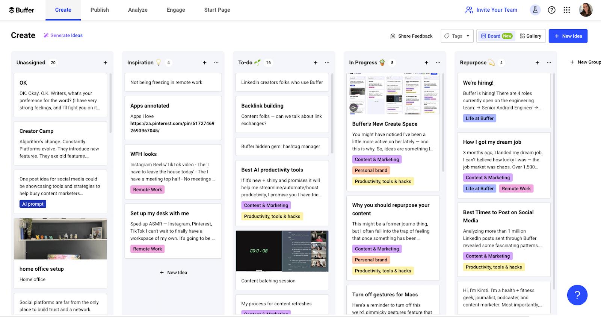Open the home office setup thumbnail image
The height and width of the screenshot is (317, 601).
tap(60, 239)
